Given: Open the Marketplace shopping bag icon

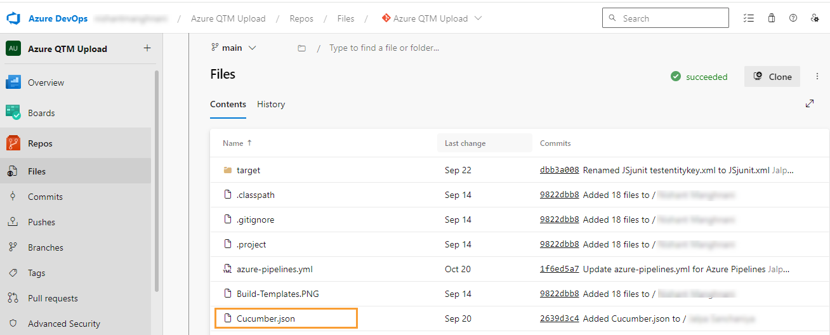Looking at the screenshot, I should tap(772, 18).
